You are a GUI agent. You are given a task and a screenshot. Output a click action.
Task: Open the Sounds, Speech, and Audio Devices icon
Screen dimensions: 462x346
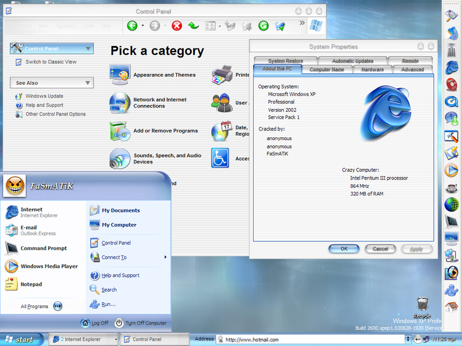pos(119,159)
